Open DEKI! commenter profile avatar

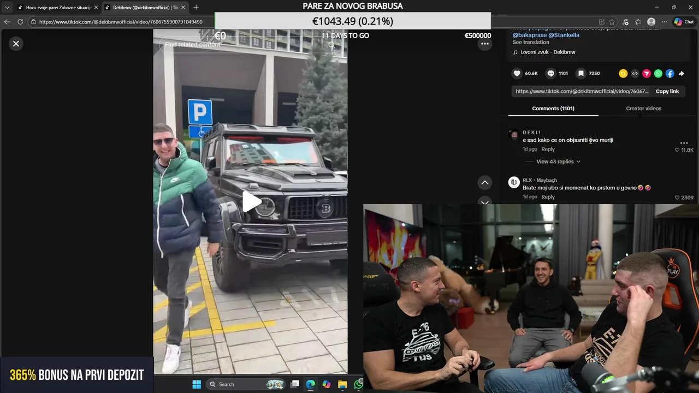513,135
